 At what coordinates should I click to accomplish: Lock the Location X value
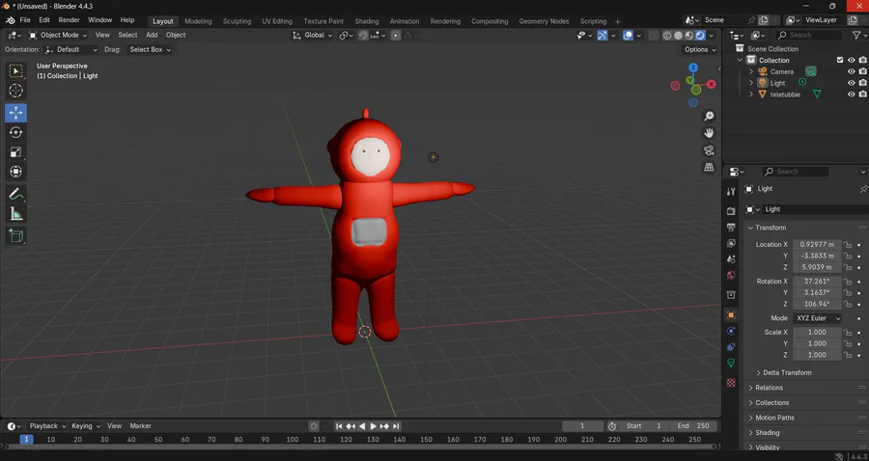(x=848, y=245)
